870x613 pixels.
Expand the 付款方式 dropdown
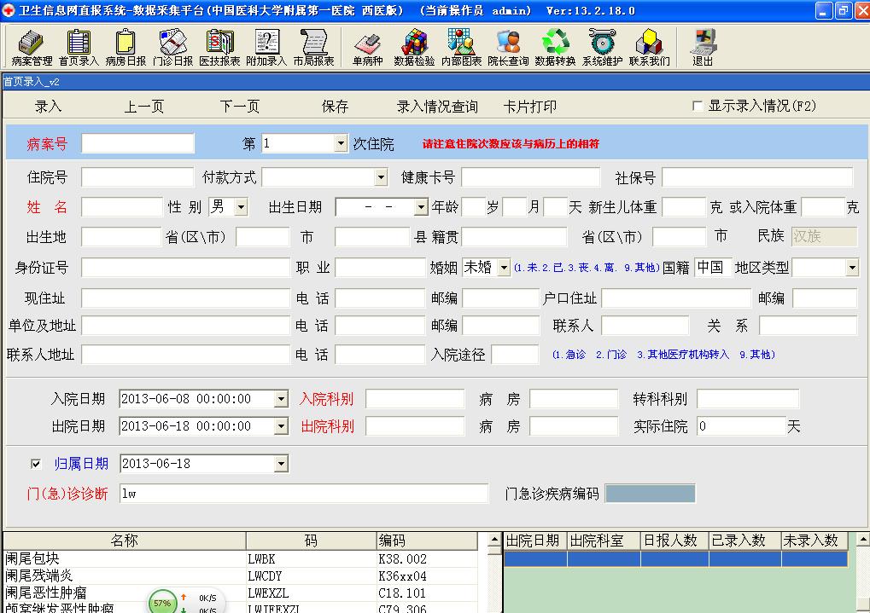click(381, 177)
